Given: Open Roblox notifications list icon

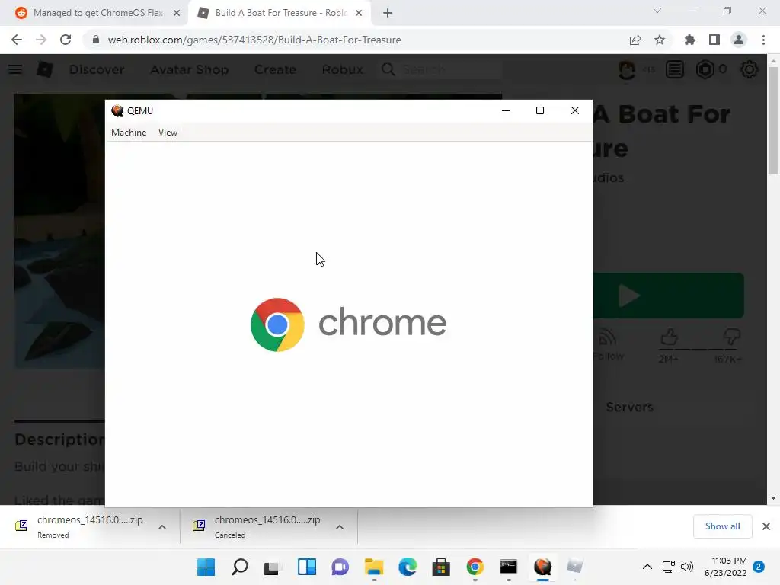Looking at the screenshot, I should point(675,69).
